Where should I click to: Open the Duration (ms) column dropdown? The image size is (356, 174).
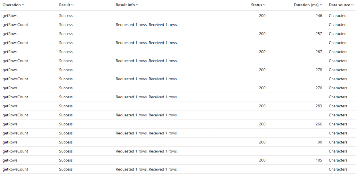[321, 5]
